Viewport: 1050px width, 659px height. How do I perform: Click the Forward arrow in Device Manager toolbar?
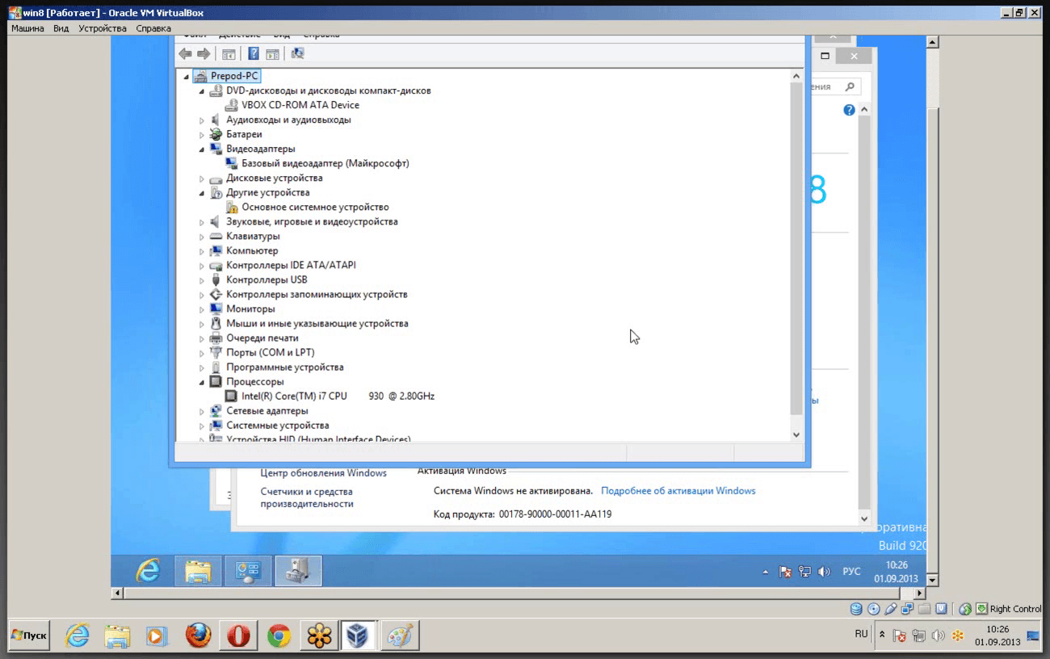(204, 53)
